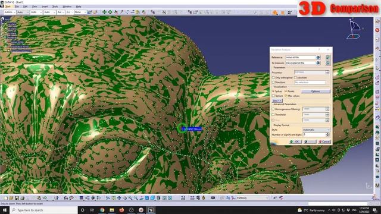Toggle the 'Max values' checkbox

pyautogui.click(x=286, y=96)
